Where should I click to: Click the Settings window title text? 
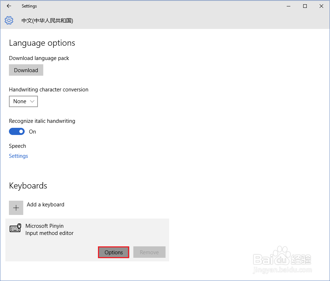pyautogui.click(x=29, y=6)
